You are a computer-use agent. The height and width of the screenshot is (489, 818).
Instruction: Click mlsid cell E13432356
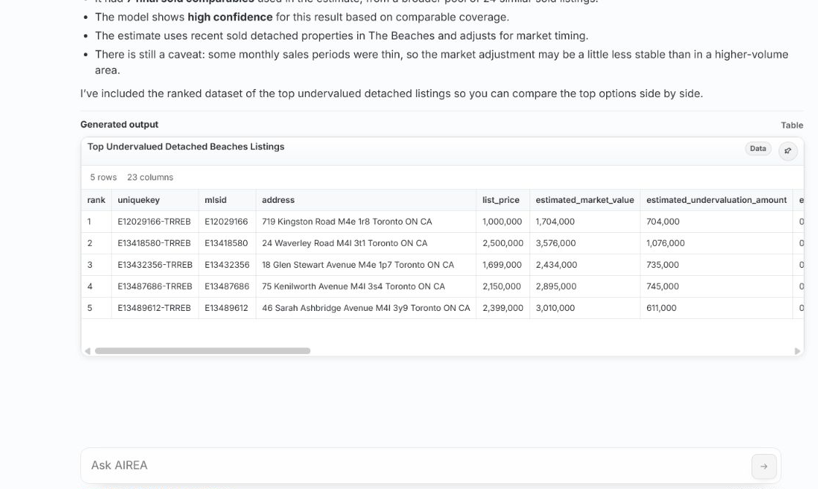[227, 265]
